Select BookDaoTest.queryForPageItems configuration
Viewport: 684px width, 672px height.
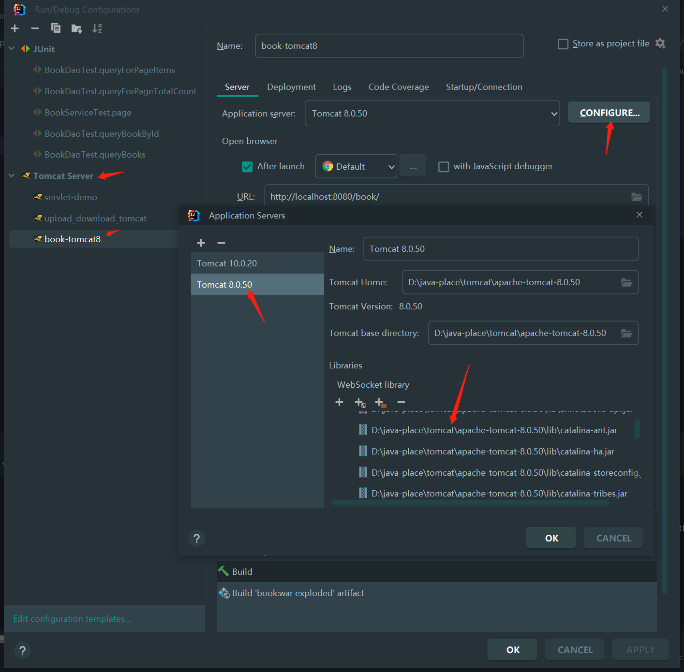[110, 70]
